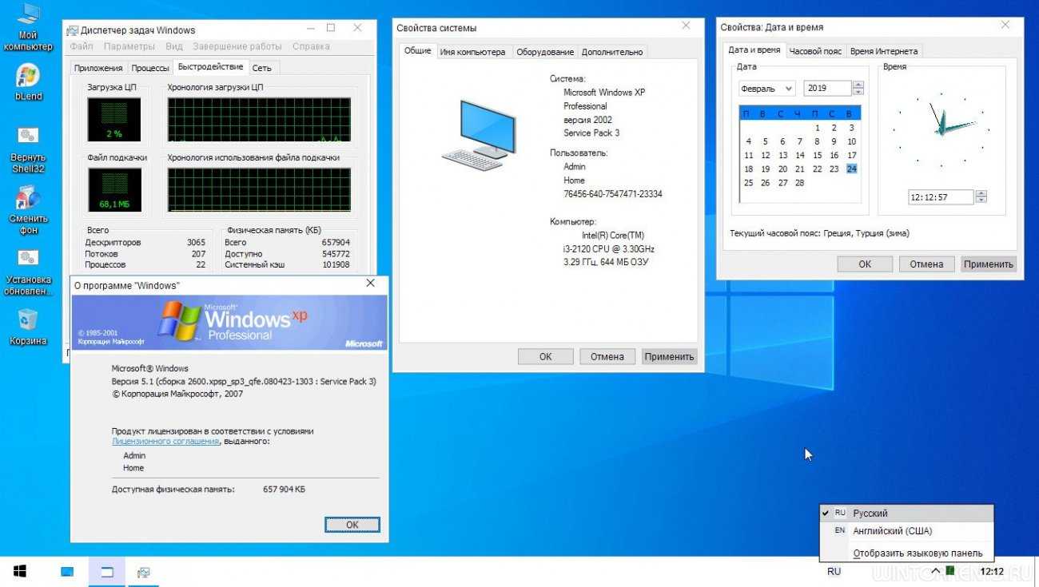
Task: Select day 1 in the calendar
Action: pyautogui.click(x=817, y=128)
